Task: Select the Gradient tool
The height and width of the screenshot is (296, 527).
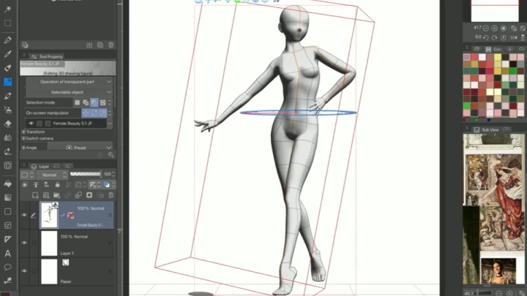Action: tap(8, 197)
